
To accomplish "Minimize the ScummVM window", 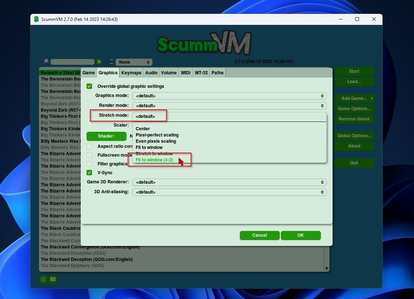I will 341,19.
